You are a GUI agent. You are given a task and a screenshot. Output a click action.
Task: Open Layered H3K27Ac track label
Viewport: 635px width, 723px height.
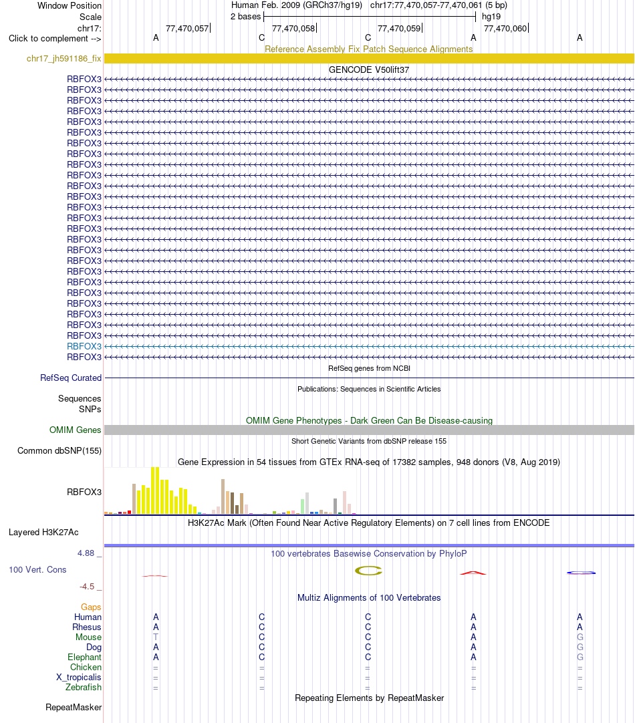[x=44, y=532]
